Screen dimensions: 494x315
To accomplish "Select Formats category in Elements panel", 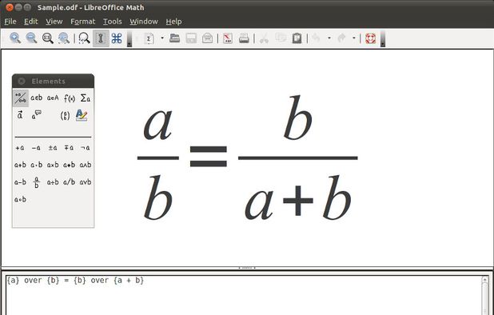I will [x=82, y=115].
